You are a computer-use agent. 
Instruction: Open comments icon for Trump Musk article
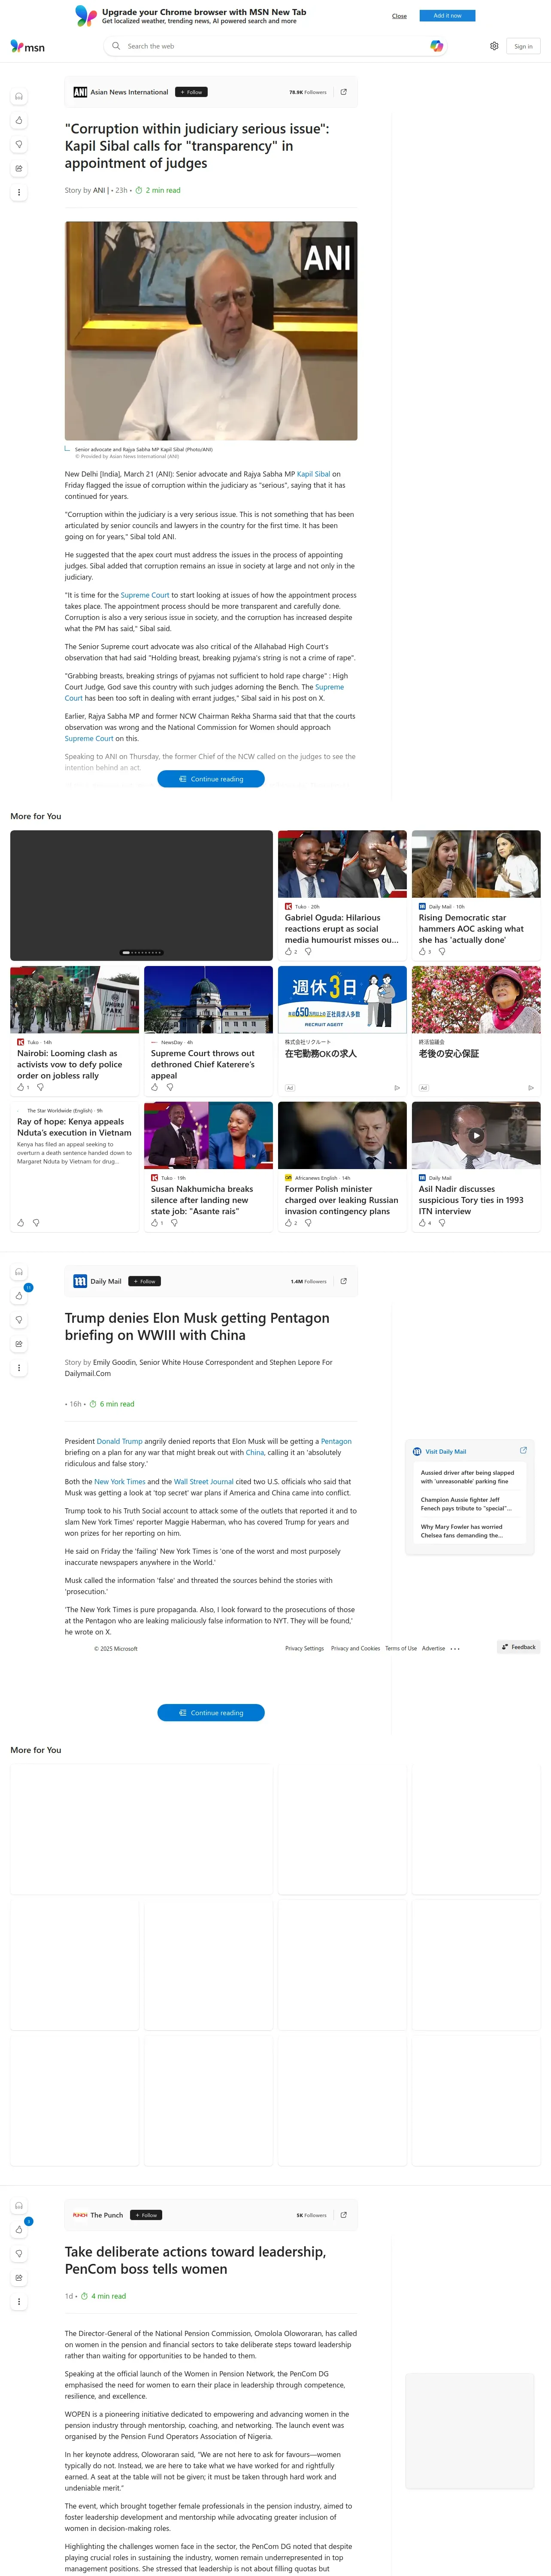pos(19,1344)
